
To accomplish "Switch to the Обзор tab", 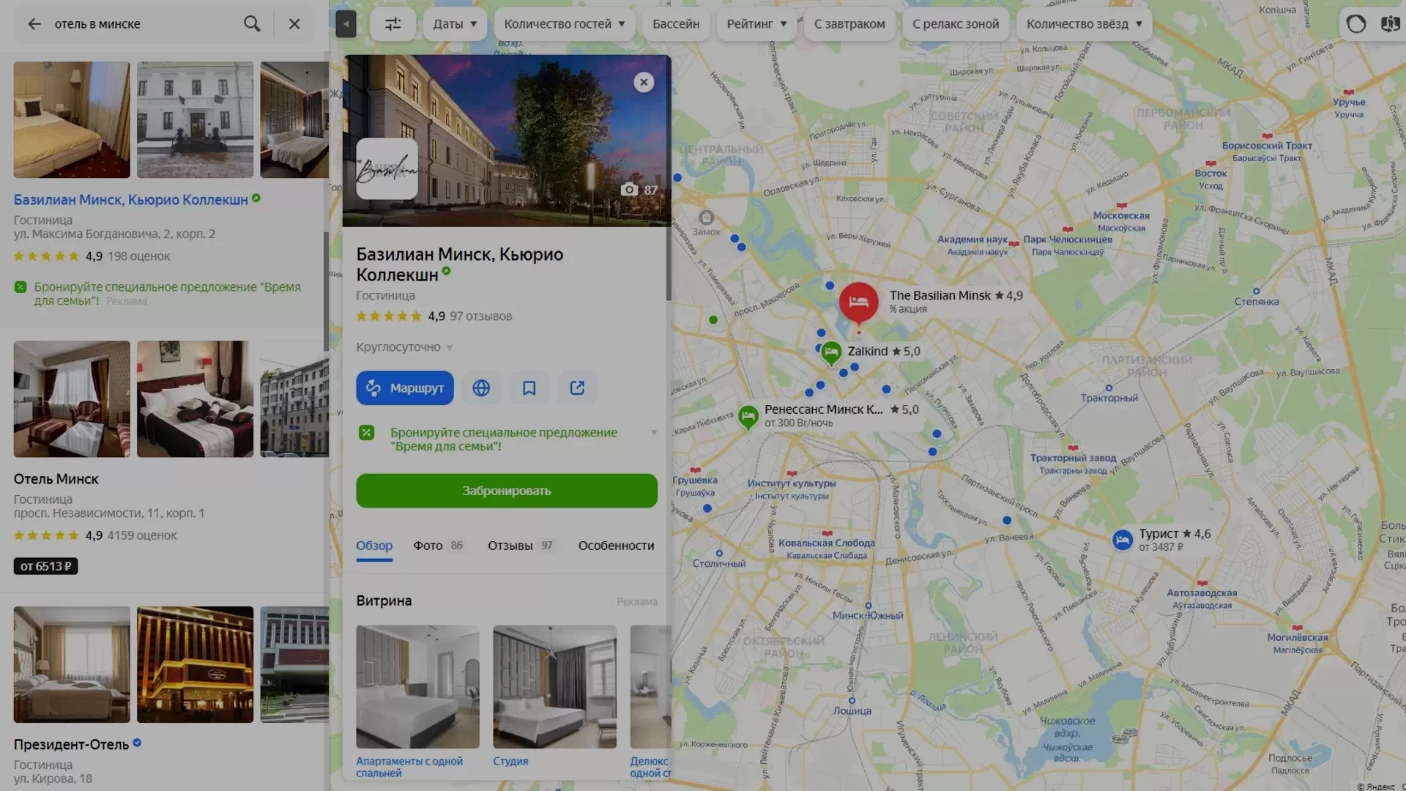I will tap(374, 546).
